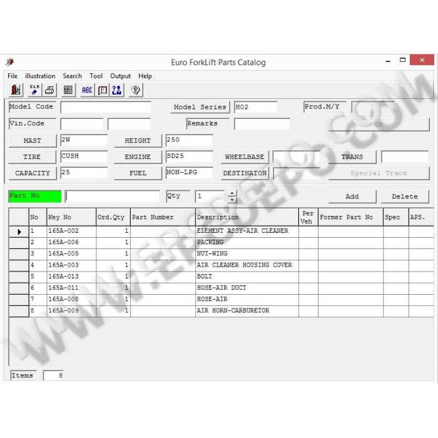Click the Model Series H02 field
438x438 pixels.
(255, 107)
